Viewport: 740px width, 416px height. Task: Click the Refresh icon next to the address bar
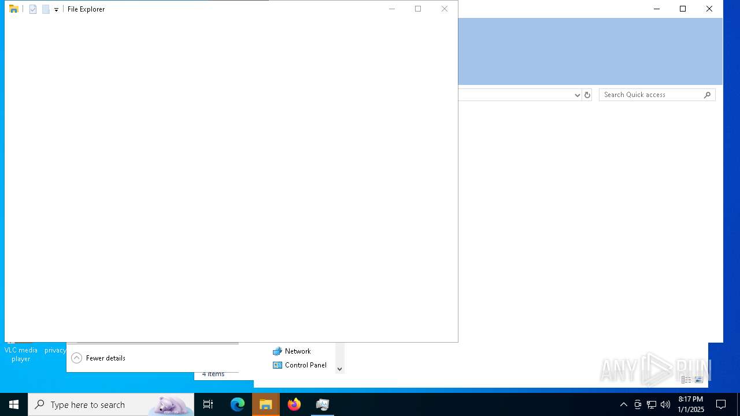point(587,95)
